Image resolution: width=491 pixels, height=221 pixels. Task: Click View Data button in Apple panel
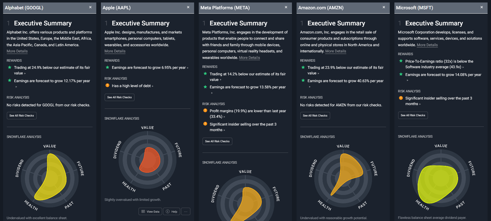pyautogui.click(x=150, y=211)
